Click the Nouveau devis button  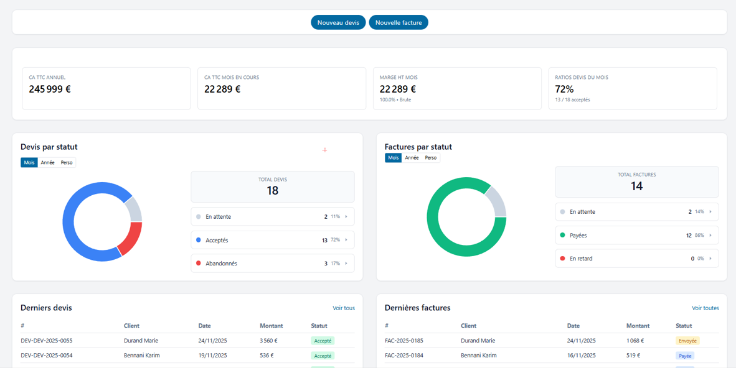coord(338,22)
